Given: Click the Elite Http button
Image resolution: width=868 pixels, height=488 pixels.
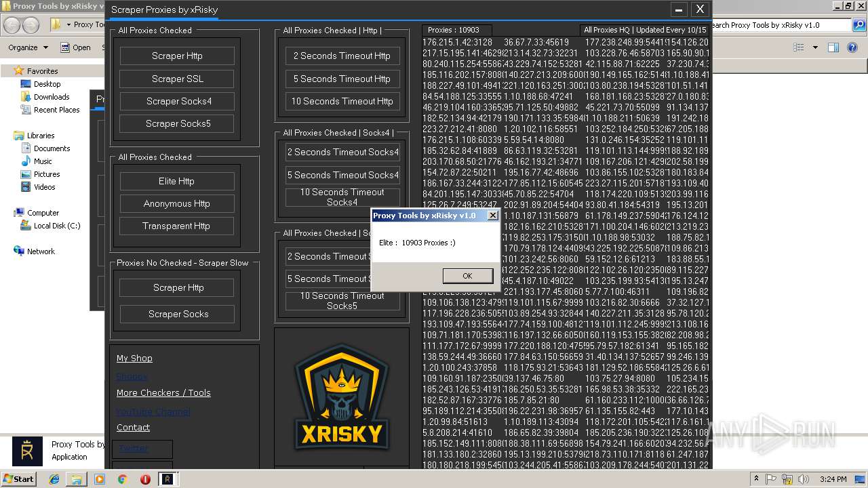Looking at the screenshot, I should point(177,181).
